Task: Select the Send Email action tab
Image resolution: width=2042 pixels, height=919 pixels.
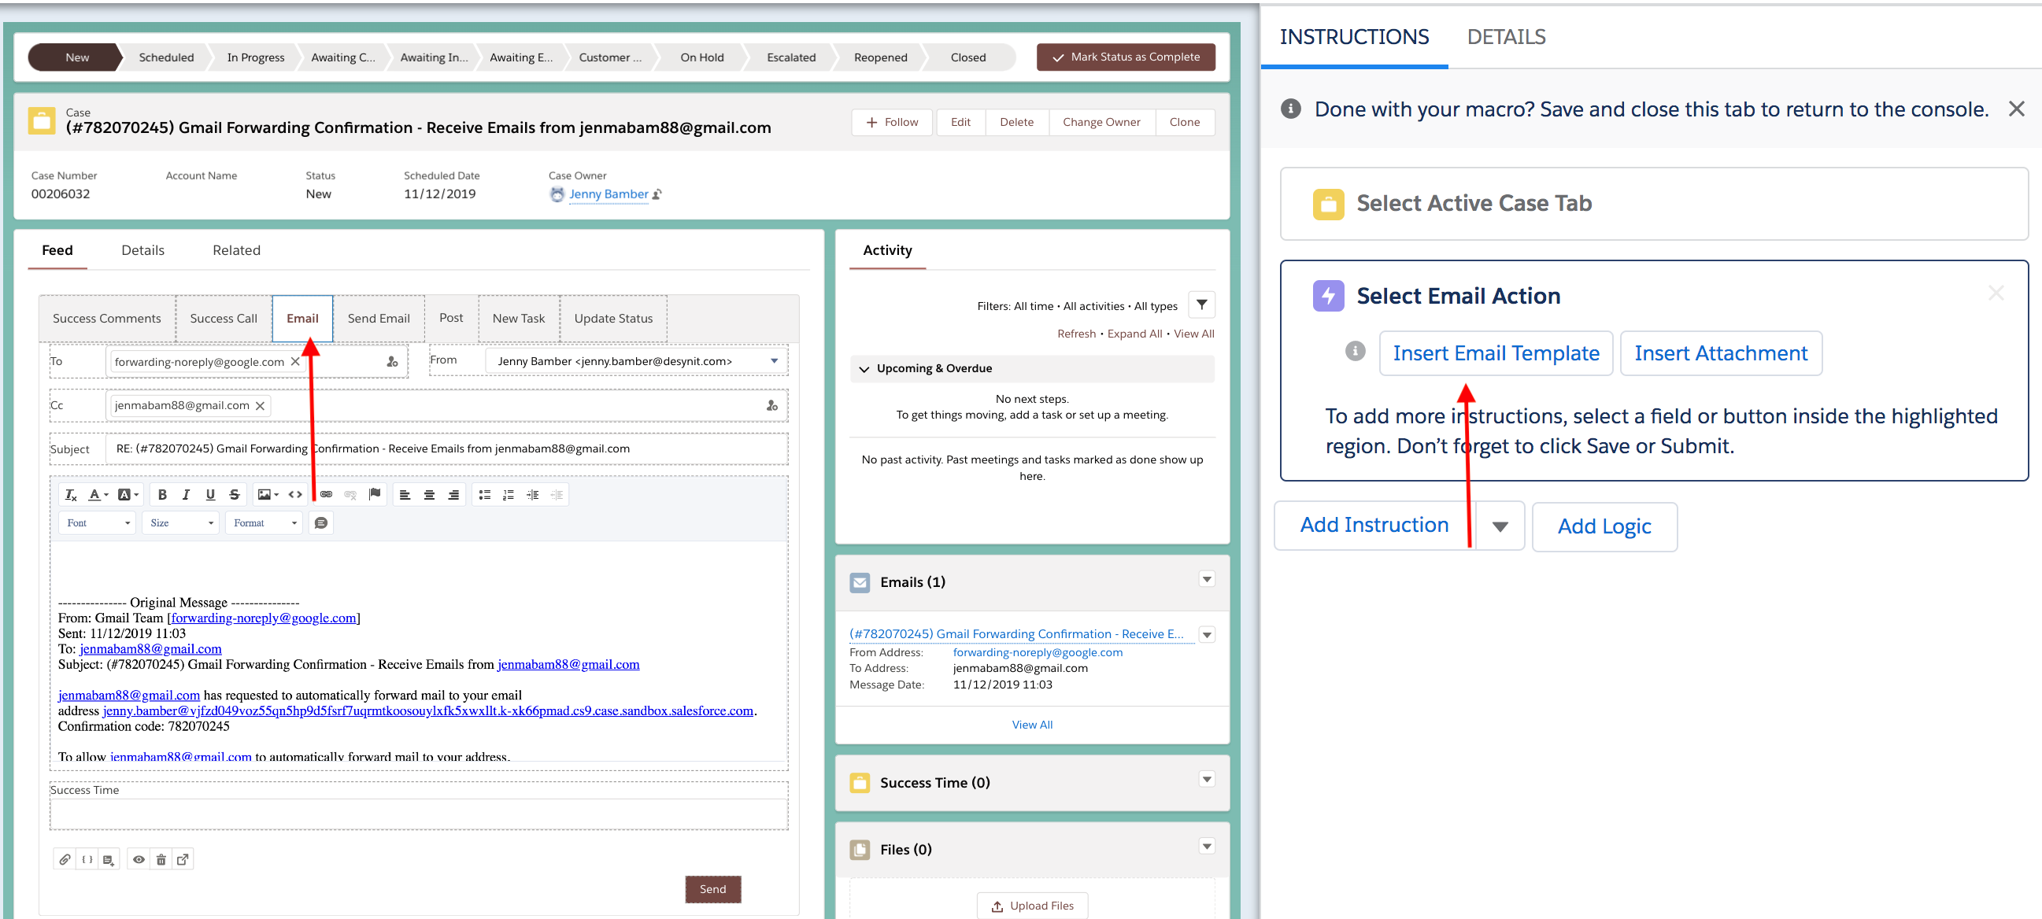Action: (379, 319)
